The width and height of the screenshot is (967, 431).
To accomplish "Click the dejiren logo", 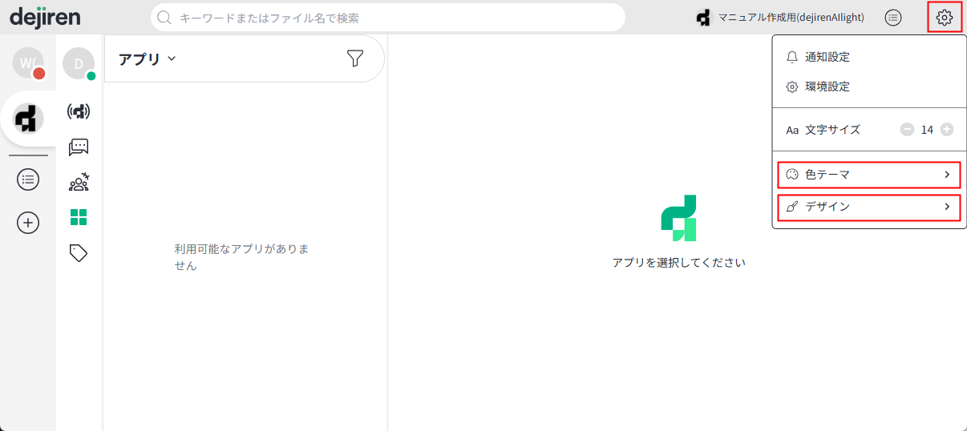I will [x=45, y=17].
